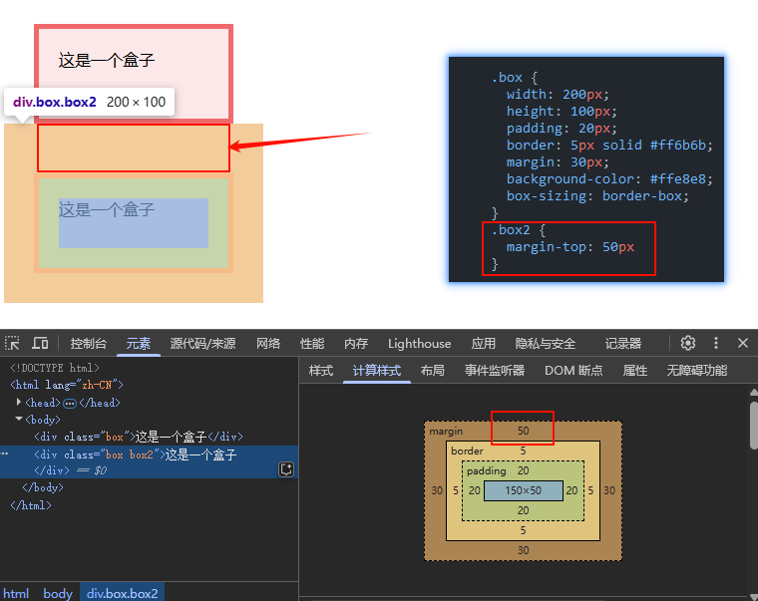
Task: Click the 150×50 content size box
Action: [x=523, y=490]
